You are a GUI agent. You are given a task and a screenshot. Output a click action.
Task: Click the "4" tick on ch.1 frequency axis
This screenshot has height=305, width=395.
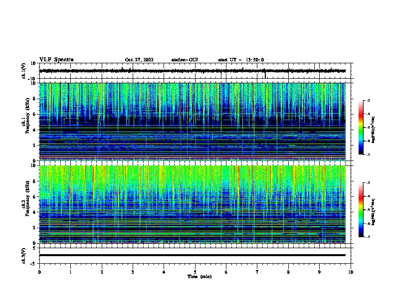coord(34,130)
